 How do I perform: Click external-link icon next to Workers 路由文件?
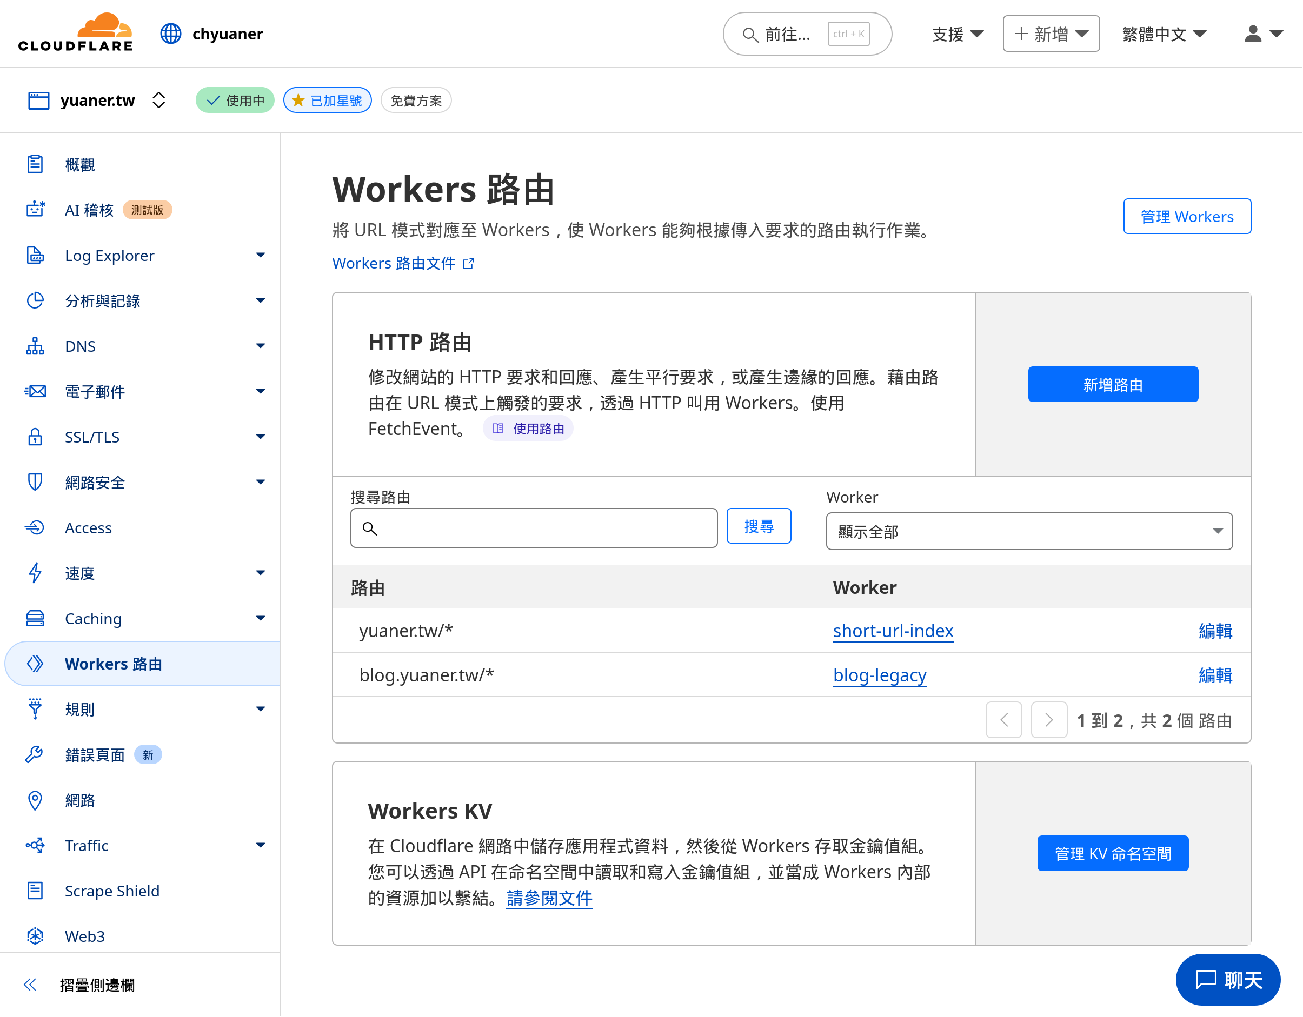pyautogui.click(x=468, y=264)
